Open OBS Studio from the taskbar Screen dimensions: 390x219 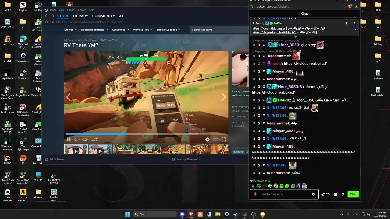(253, 214)
